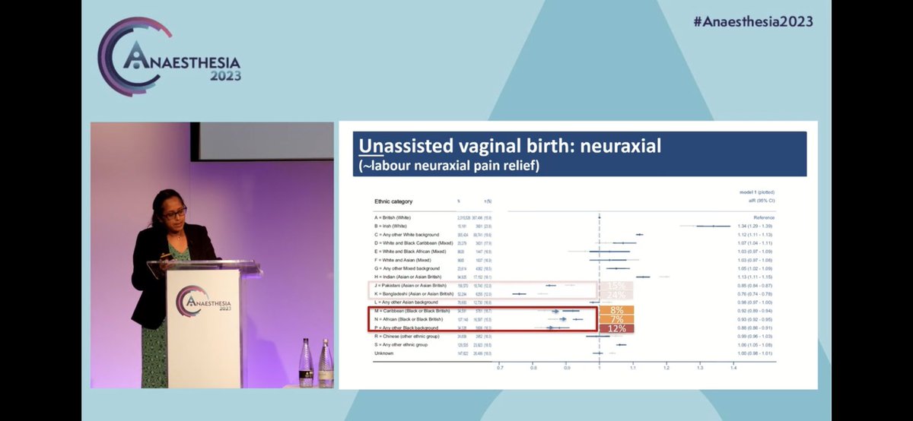Screen dimensions: 913x421
Task: Click the 'aIR (95% CI)' column header
Action: (x=760, y=201)
